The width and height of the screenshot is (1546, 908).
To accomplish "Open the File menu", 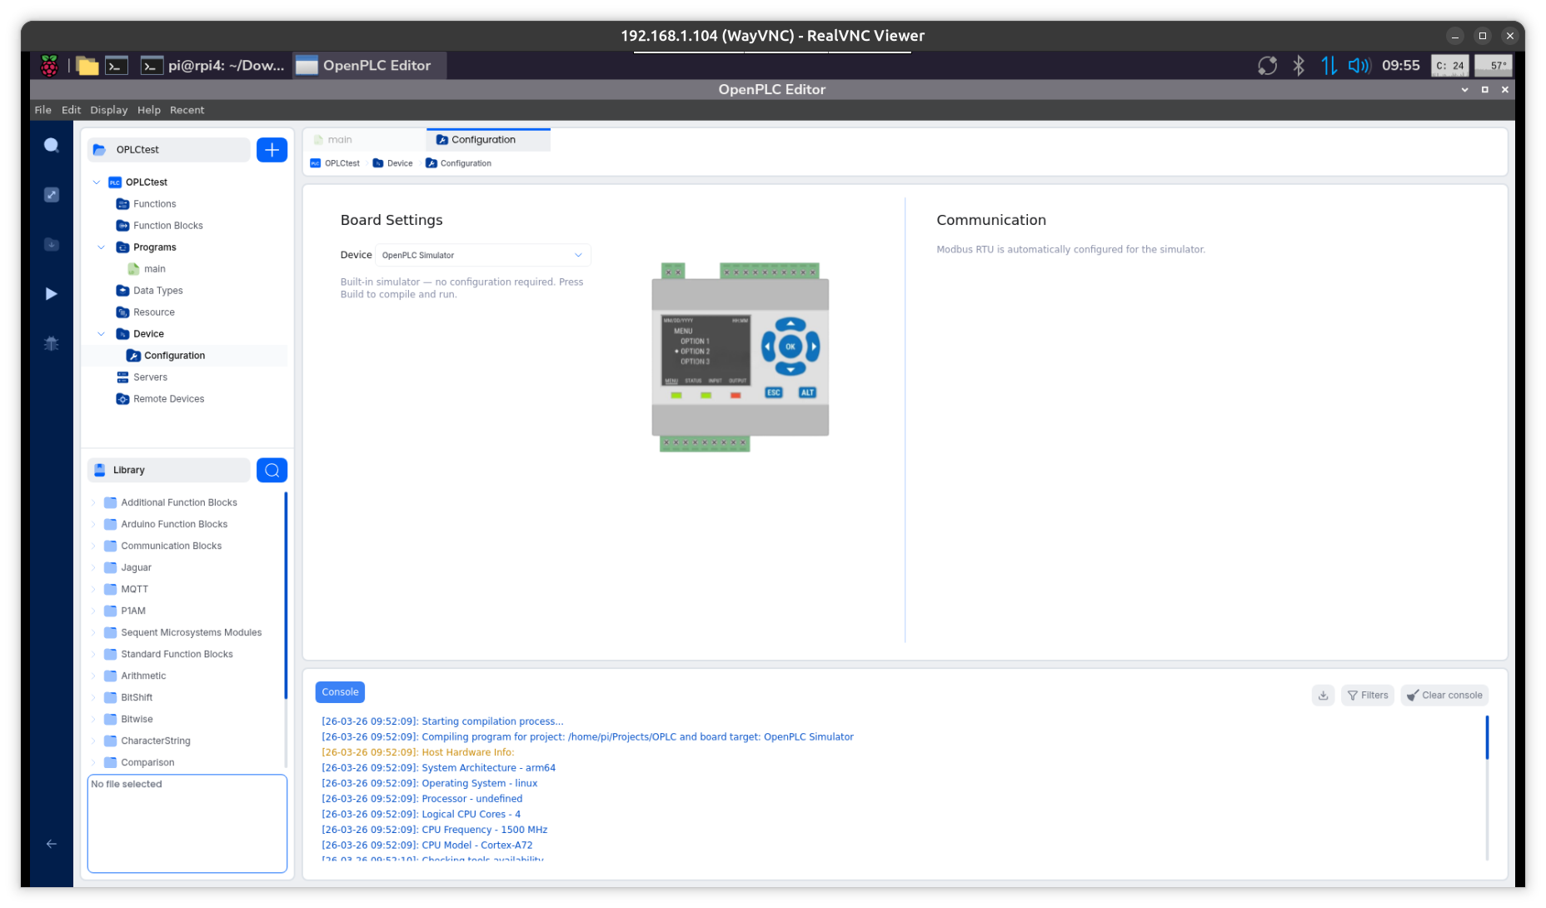I will click(42, 110).
